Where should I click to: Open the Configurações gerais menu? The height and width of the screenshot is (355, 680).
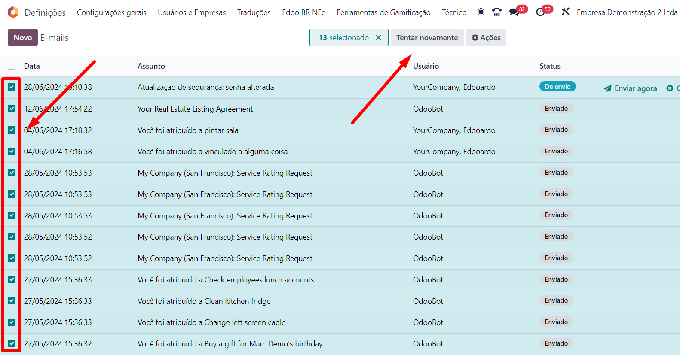[x=112, y=12]
